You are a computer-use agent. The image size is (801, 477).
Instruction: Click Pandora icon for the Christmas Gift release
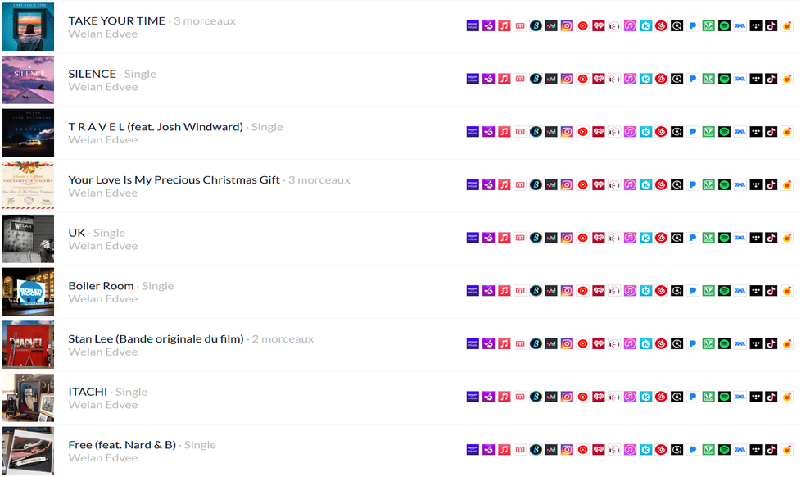(x=693, y=184)
